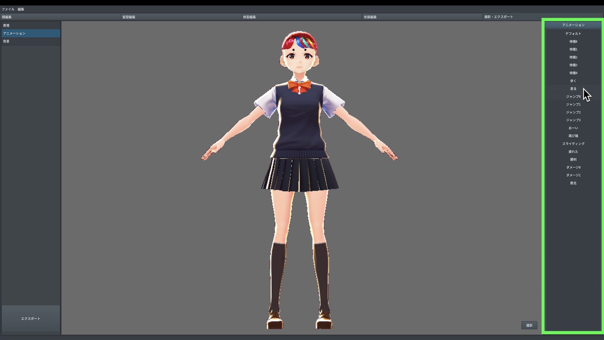Choose the デフォルト animation
The height and width of the screenshot is (340, 604).
click(573, 33)
